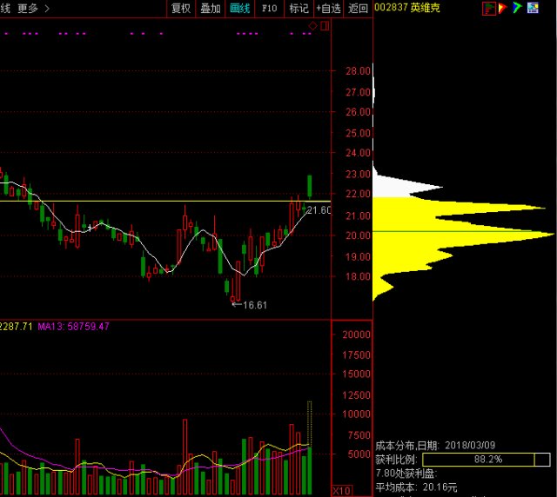Screen dimensions: 557x497
Task: Click the red rectangle icon beside the diamond
Action: 325,26
